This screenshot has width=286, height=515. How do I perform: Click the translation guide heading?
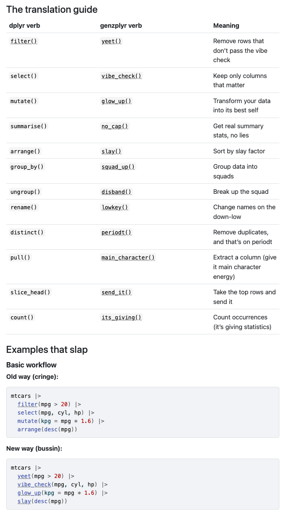pyautogui.click(x=52, y=9)
